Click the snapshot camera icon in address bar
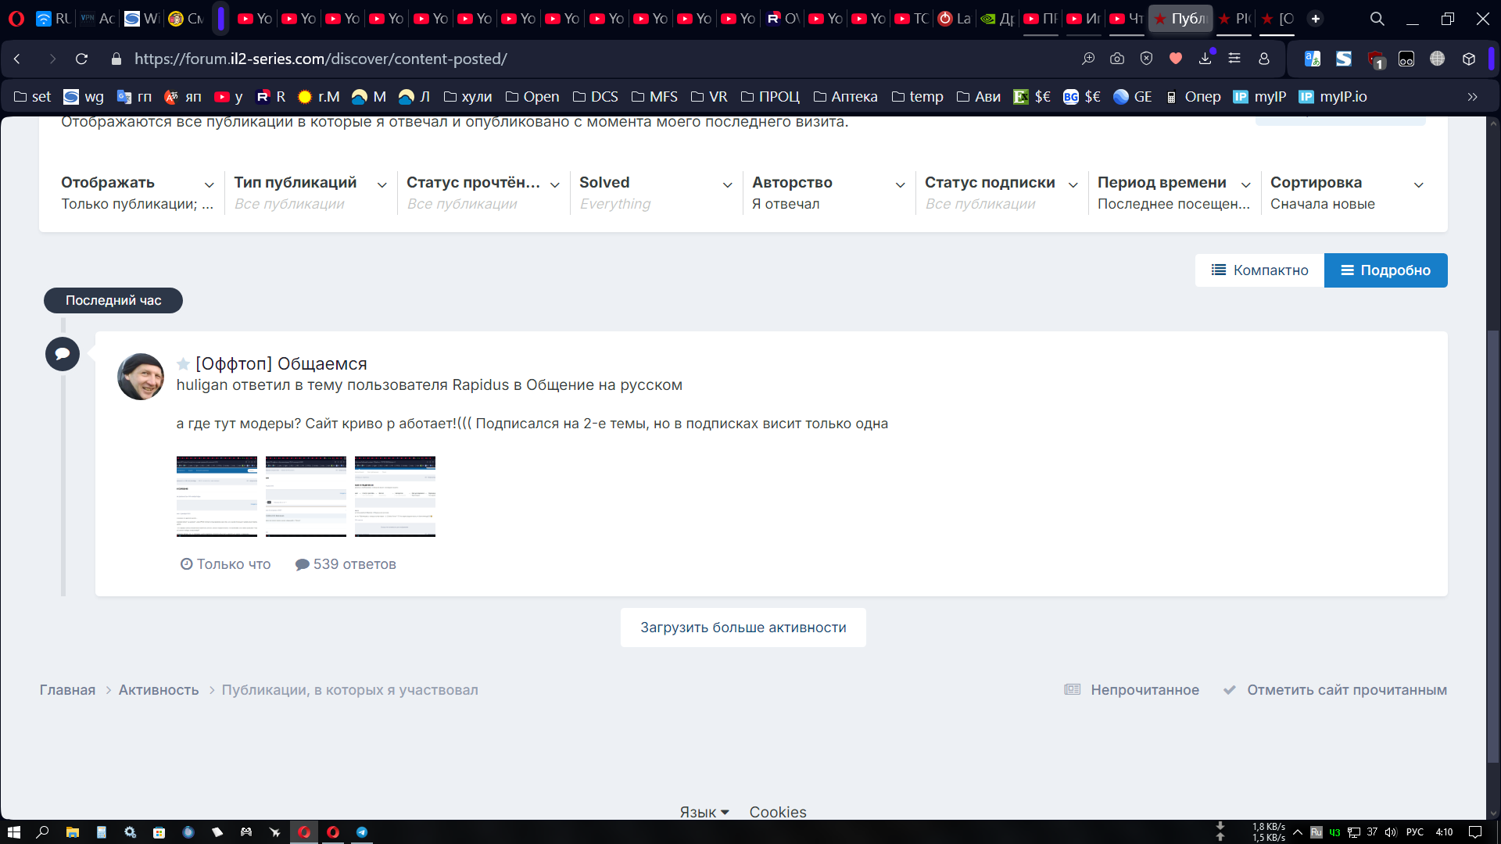 [1117, 59]
